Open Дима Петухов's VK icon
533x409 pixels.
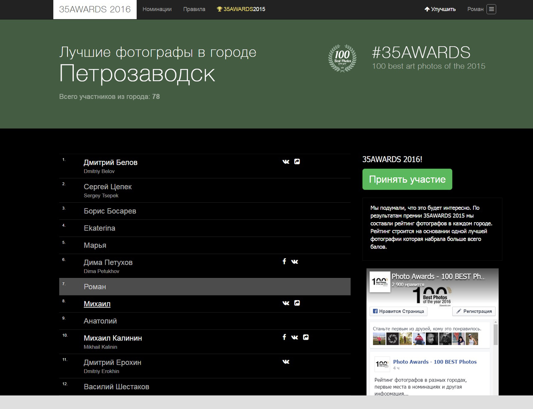[294, 262]
